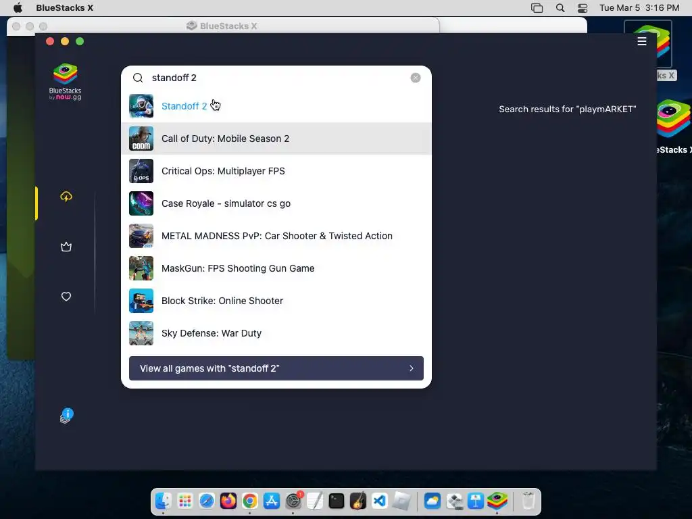Screen dimensions: 692x519
Task: Choose Critical Ops: Multiplayer FPS result
Action: [x=276, y=171]
